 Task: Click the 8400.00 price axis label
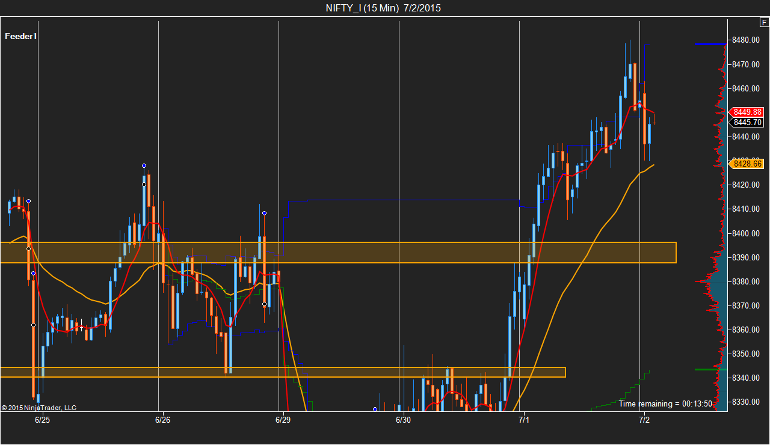tap(745, 233)
